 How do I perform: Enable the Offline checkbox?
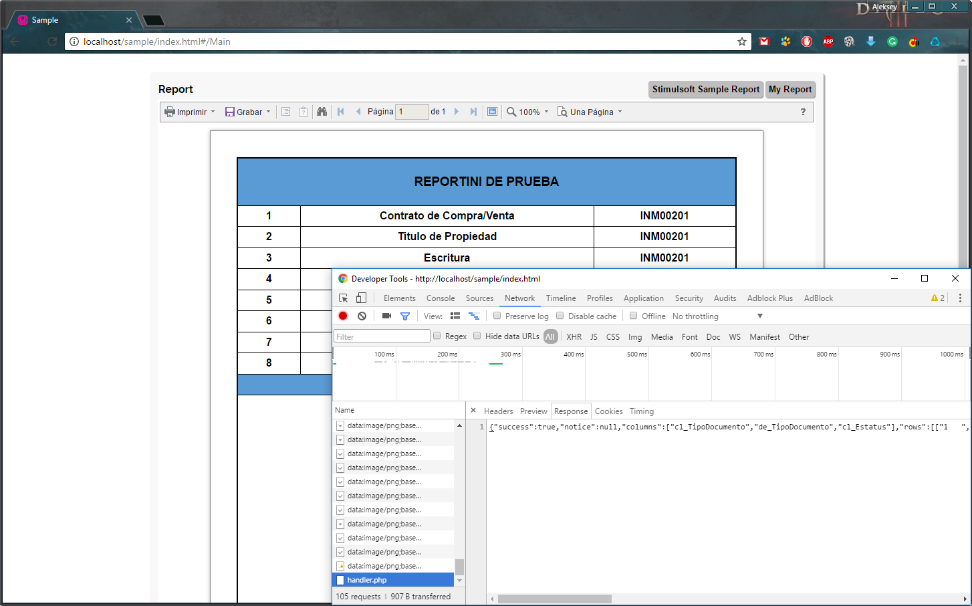pos(633,316)
